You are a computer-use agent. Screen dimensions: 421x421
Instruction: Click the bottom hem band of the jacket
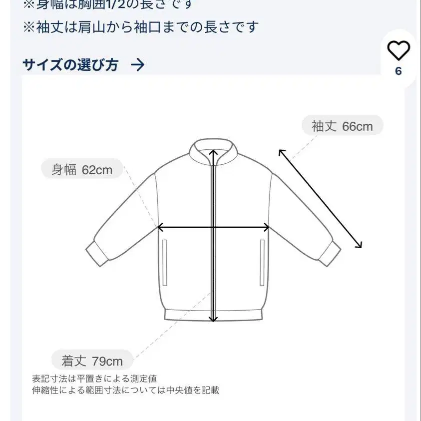point(213,315)
